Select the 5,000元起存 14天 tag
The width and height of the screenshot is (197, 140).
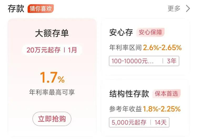click(139, 122)
